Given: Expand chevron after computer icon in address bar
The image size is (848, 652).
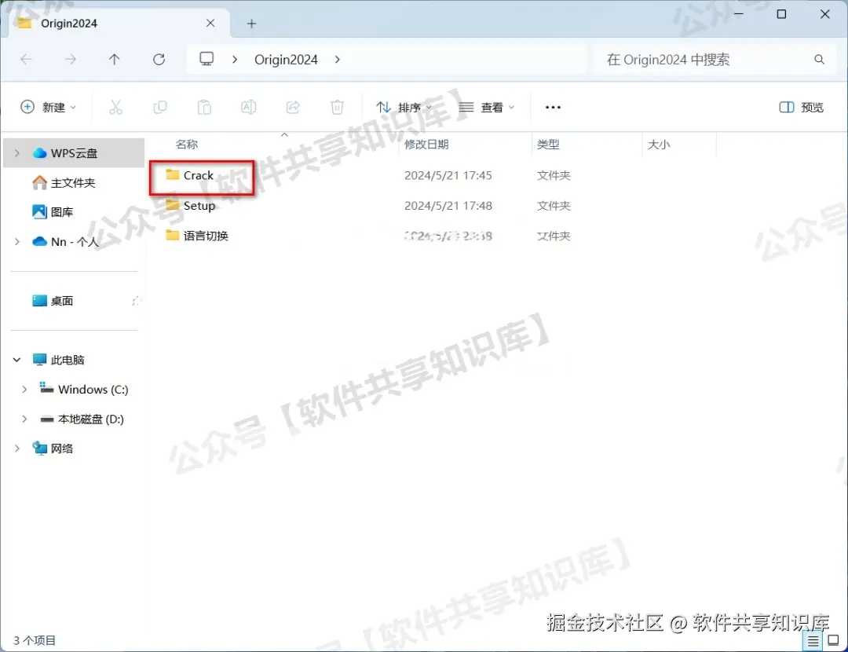Looking at the screenshot, I should pyautogui.click(x=235, y=60).
